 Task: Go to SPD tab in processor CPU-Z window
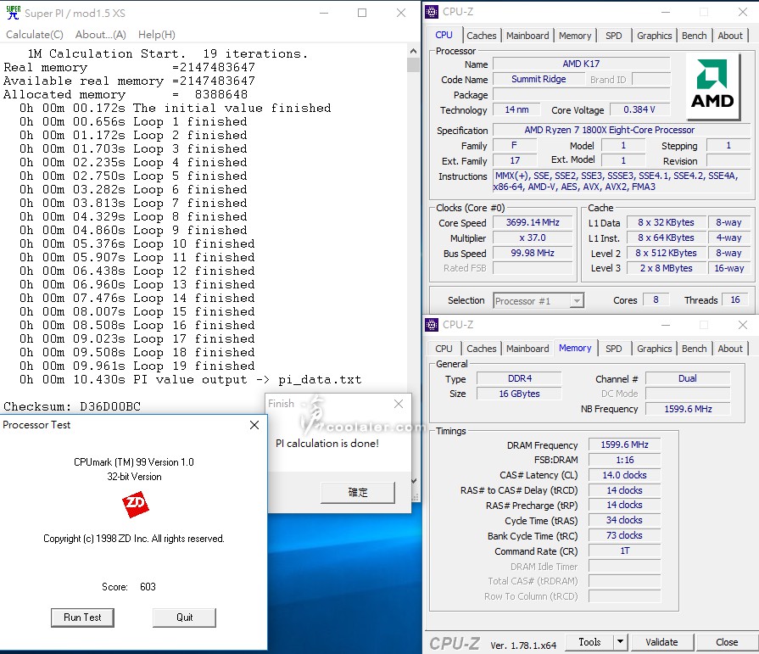(x=614, y=36)
